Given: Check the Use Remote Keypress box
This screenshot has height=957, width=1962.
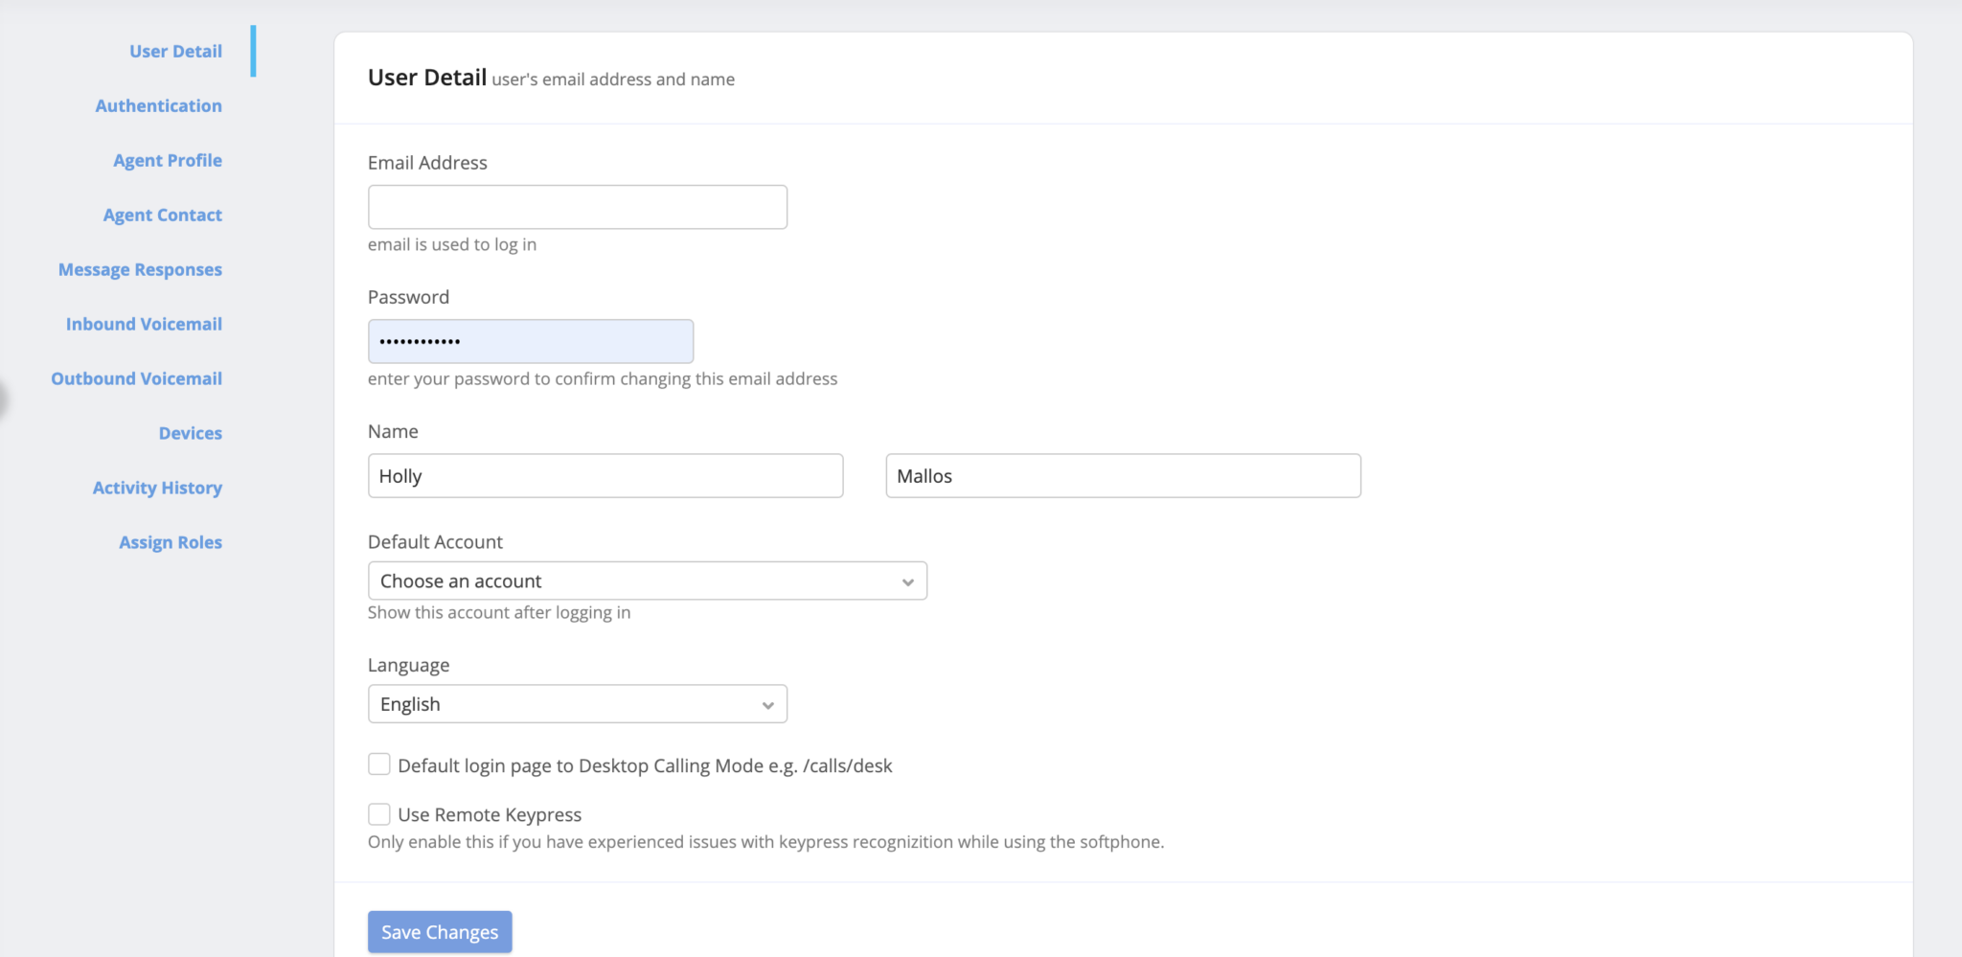Looking at the screenshot, I should [x=379, y=814].
